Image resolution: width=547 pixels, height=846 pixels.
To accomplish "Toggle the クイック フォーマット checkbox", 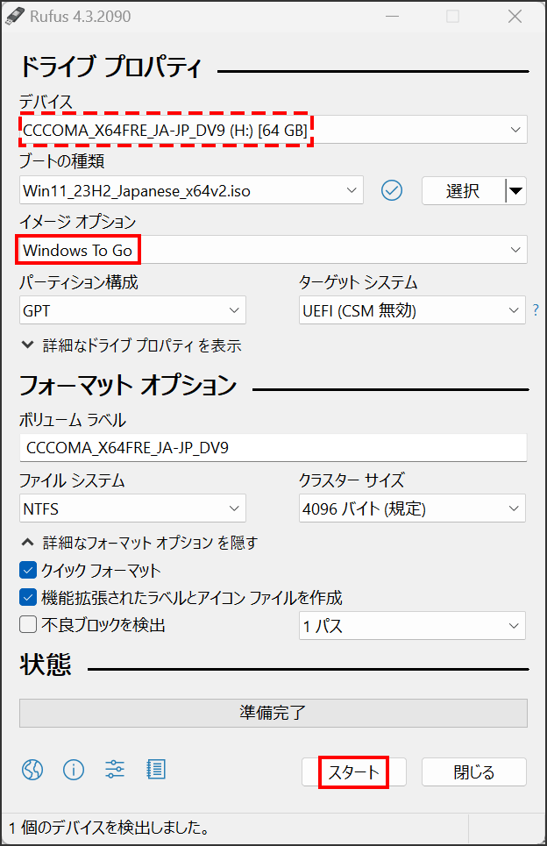I will coord(27,571).
